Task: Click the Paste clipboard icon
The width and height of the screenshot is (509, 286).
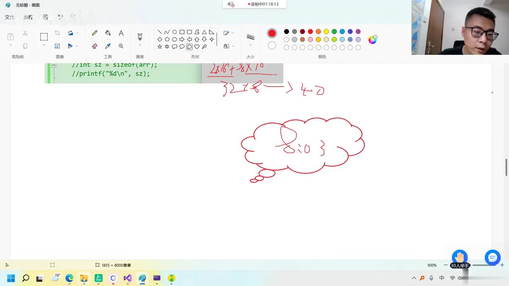Action: pyautogui.click(x=10, y=37)
